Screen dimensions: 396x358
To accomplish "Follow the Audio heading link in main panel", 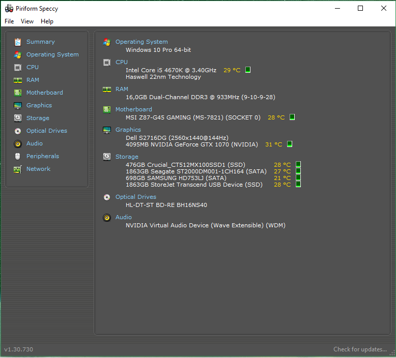I will 124,217.
